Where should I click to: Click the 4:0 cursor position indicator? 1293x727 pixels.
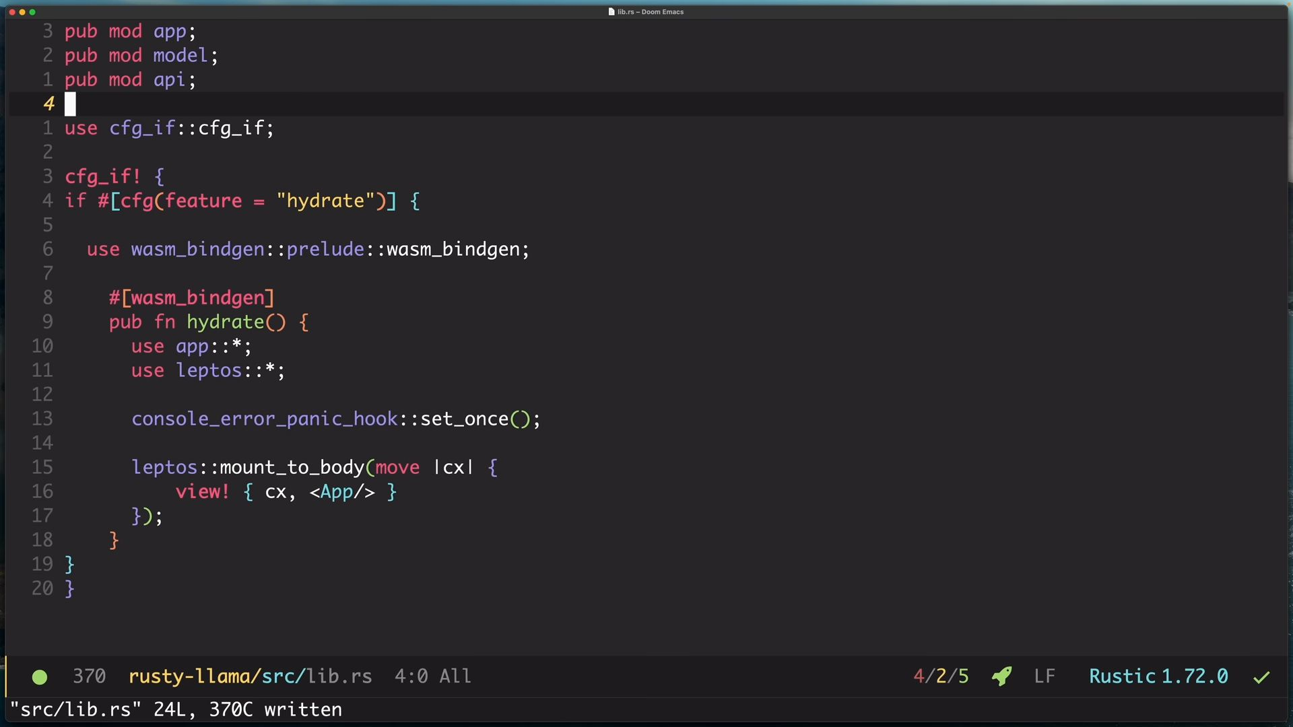[411, 676]
